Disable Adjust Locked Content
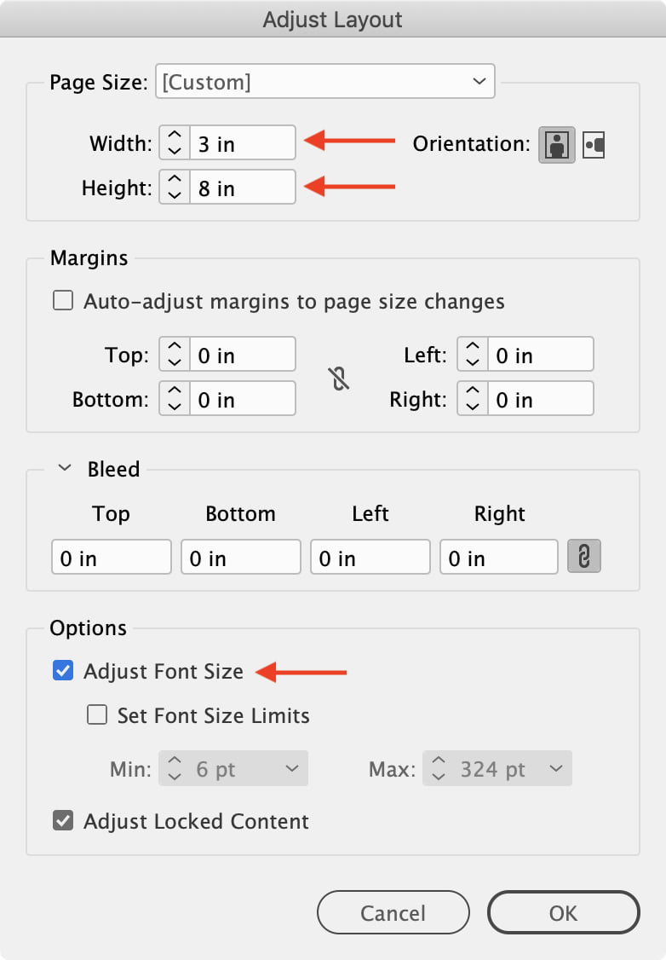The width and height of the screenshot is (666, 960). tap(63, 822)
